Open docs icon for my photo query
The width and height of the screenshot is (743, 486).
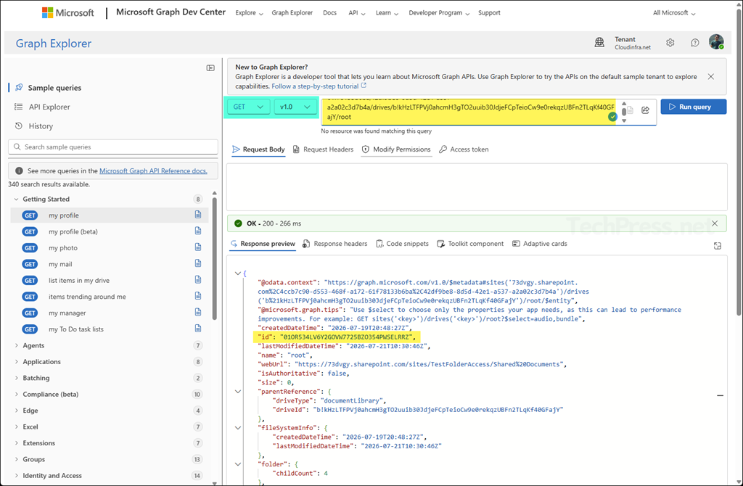pos(198,247)
